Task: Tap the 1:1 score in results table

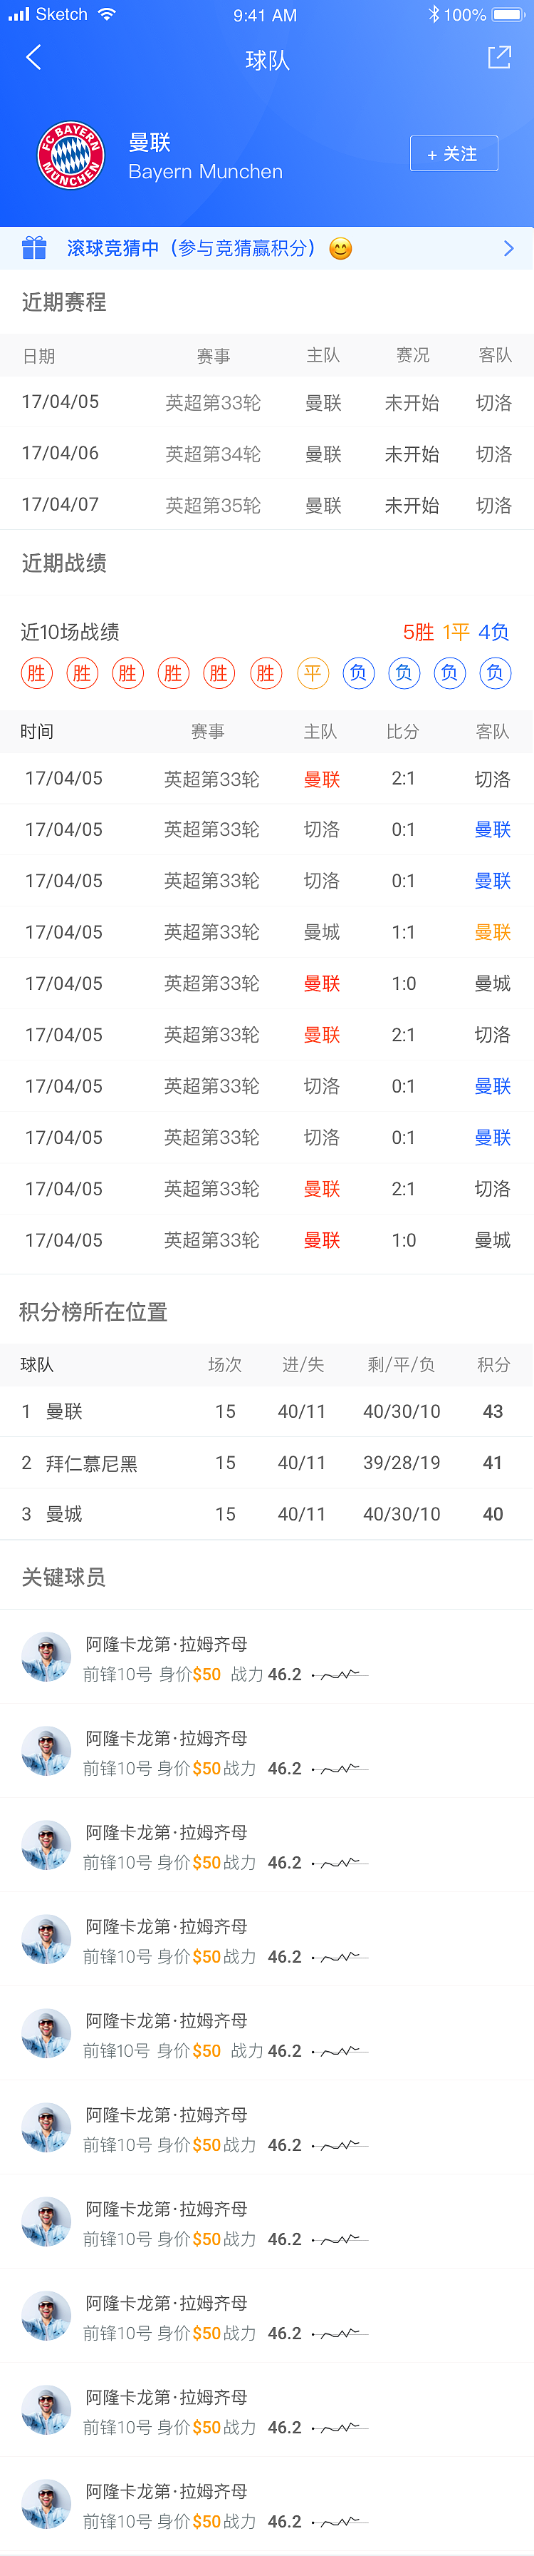Action: 403,931
